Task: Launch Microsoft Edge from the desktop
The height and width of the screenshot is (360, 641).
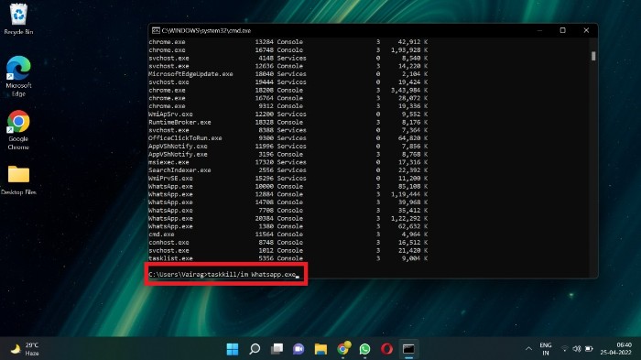Action: pyautogui.click(x=18, y=76)
